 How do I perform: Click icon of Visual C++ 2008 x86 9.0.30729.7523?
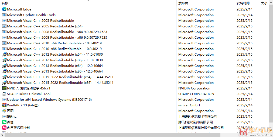coord(4,37)
